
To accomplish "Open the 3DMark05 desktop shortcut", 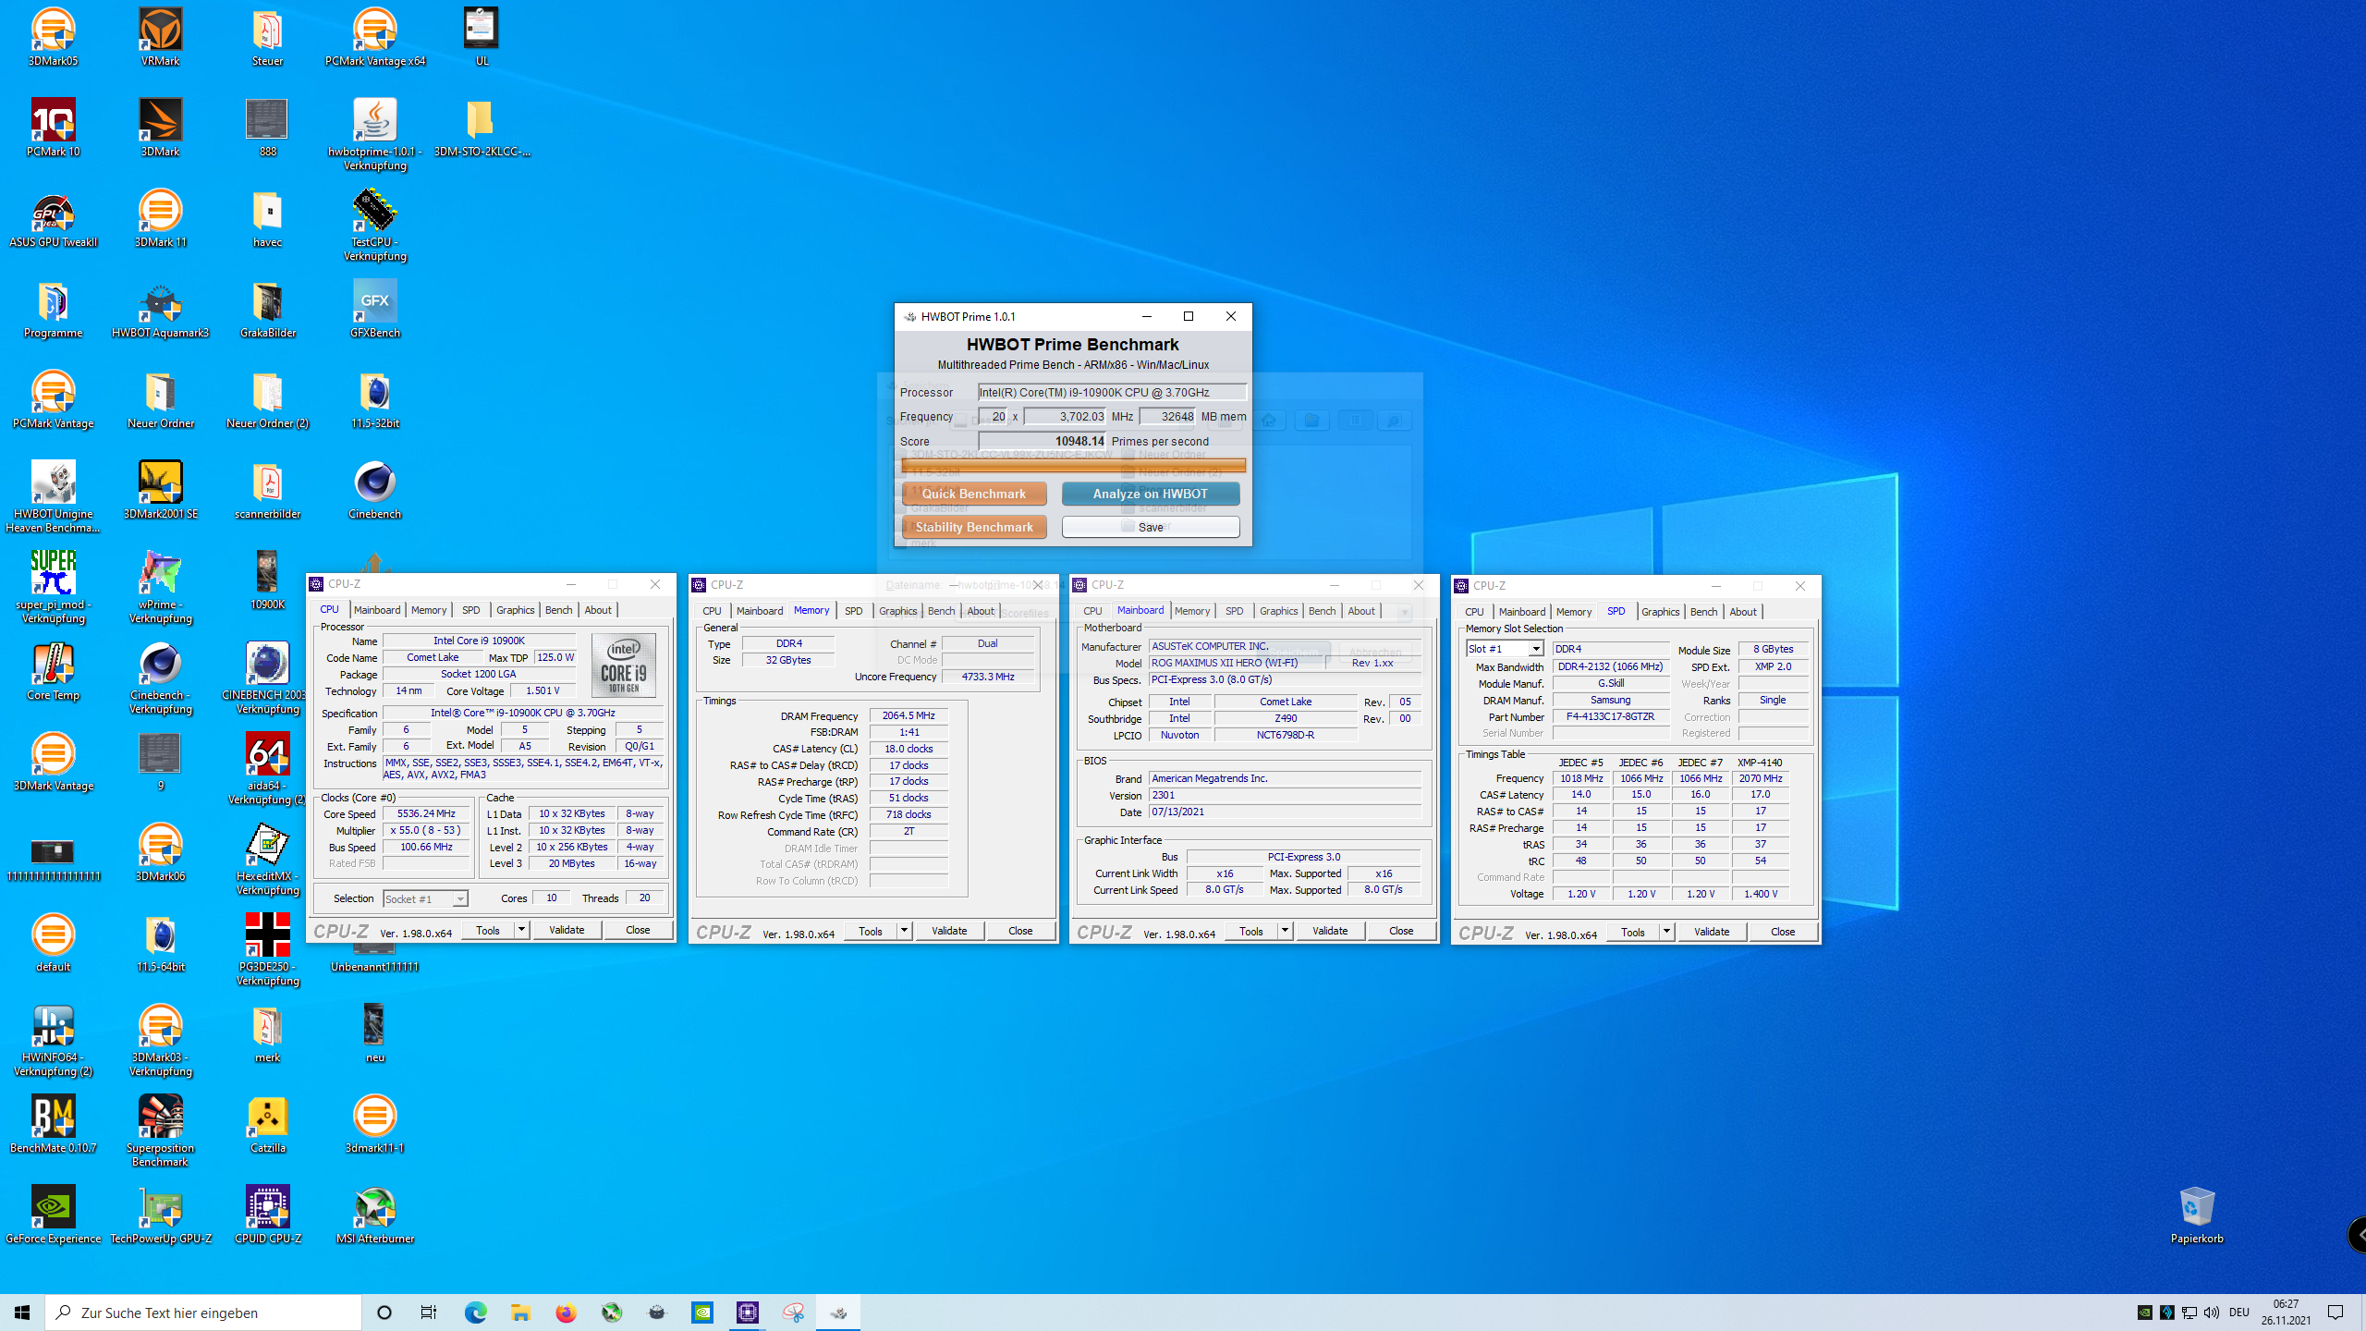I will [53, 37].
